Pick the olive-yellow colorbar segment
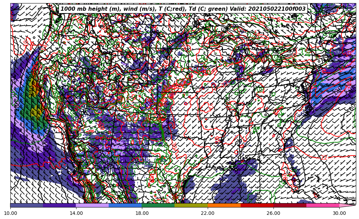The height and width of the screenshot is (219, 359). tap(191, 205)
